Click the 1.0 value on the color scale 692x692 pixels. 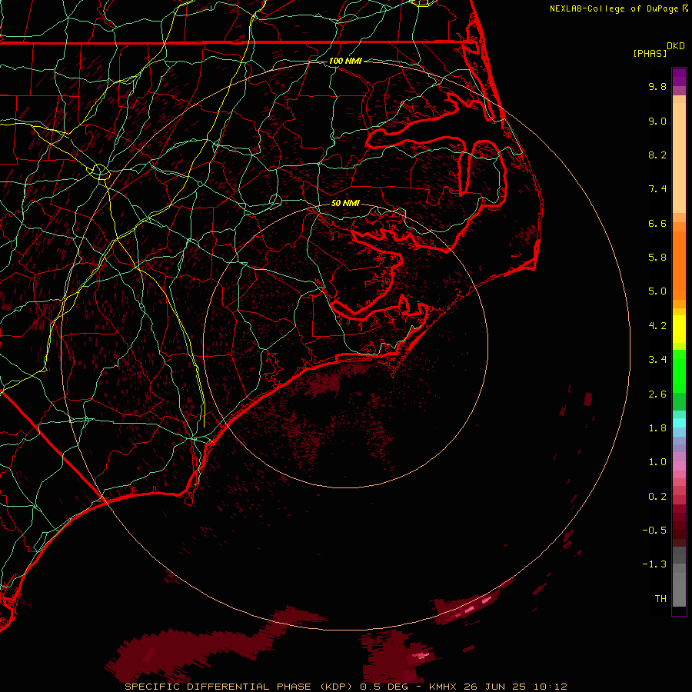point(657,462)
